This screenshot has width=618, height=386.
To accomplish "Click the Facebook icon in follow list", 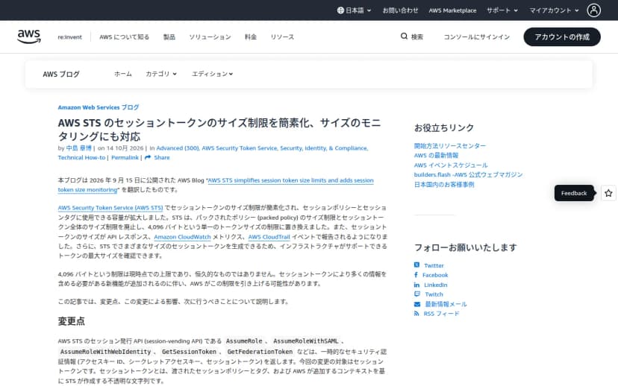I will [416, 275].
